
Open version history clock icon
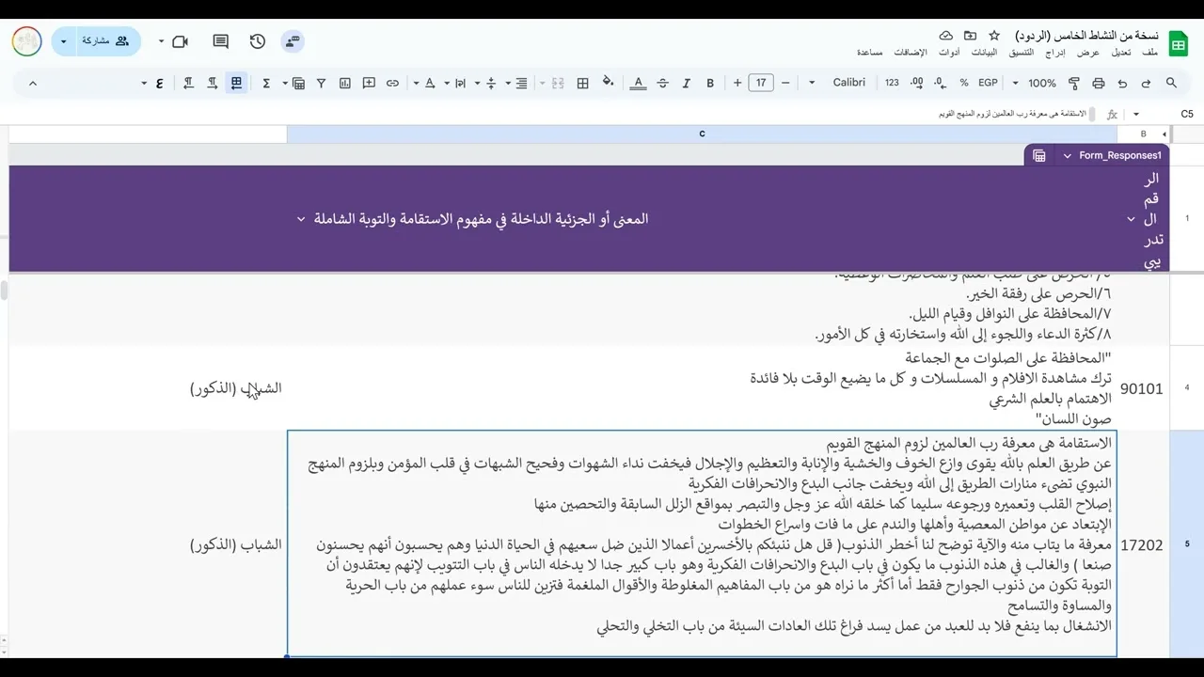(258, 41)
